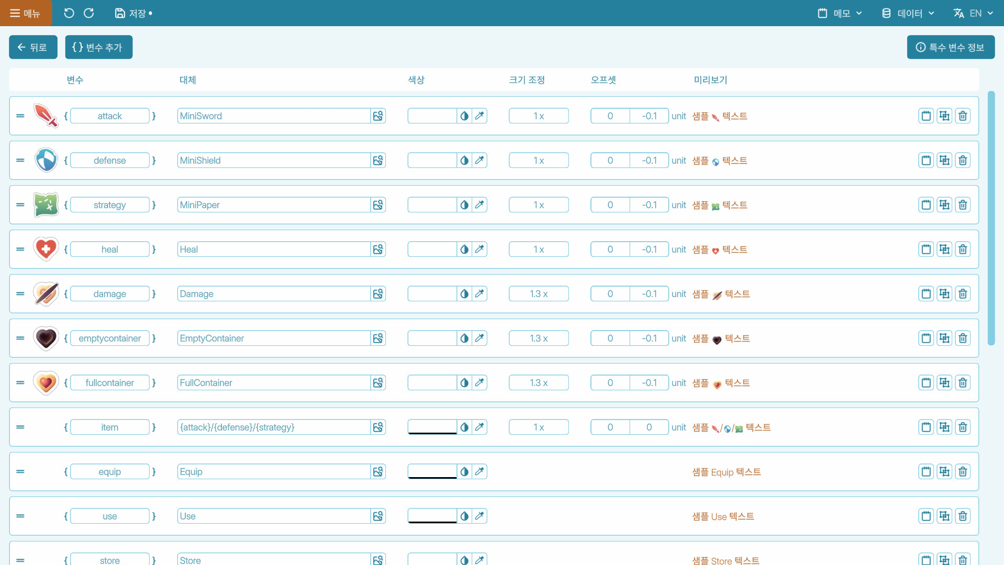The image size is (1004, 565).
Task: Expand the 메모 dropdown
Action: (840, 13)
